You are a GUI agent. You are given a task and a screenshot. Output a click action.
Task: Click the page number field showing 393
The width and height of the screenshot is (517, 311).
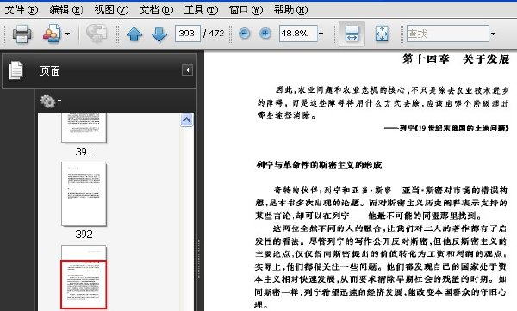[187, 34]
